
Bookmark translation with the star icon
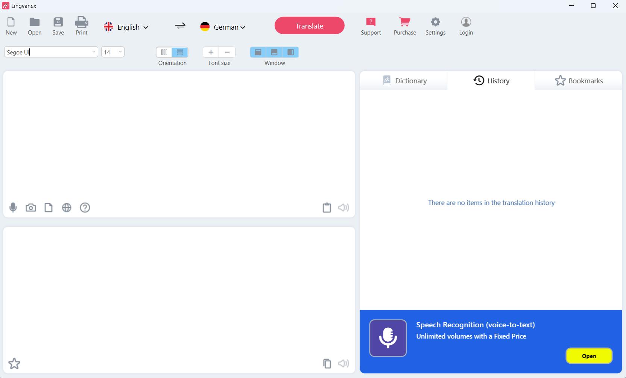coord(14,363)
